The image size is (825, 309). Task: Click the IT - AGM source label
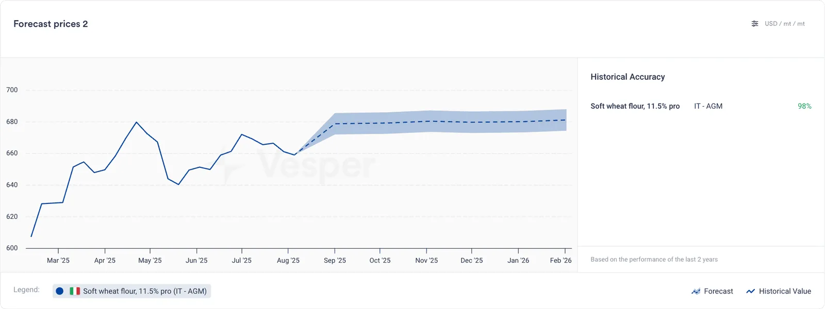click(708, 106)
